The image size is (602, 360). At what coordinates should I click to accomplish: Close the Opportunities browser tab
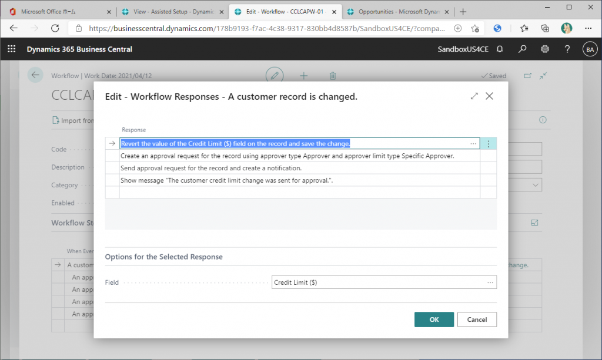pos(447,12)
